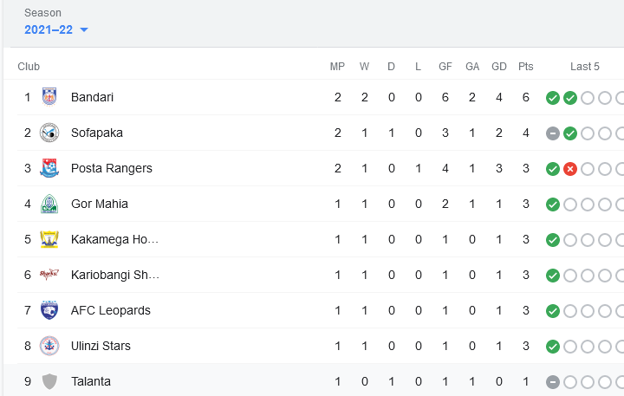Click the Kariobangi Sharks logo

49,275
